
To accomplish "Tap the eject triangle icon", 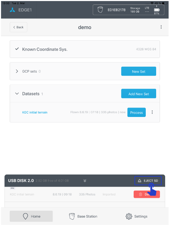I will coord(140,181).
